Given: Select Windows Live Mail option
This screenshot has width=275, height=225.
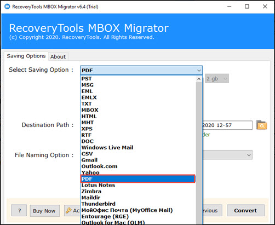Looking at the screenshot, I should (x=138, y=147).
